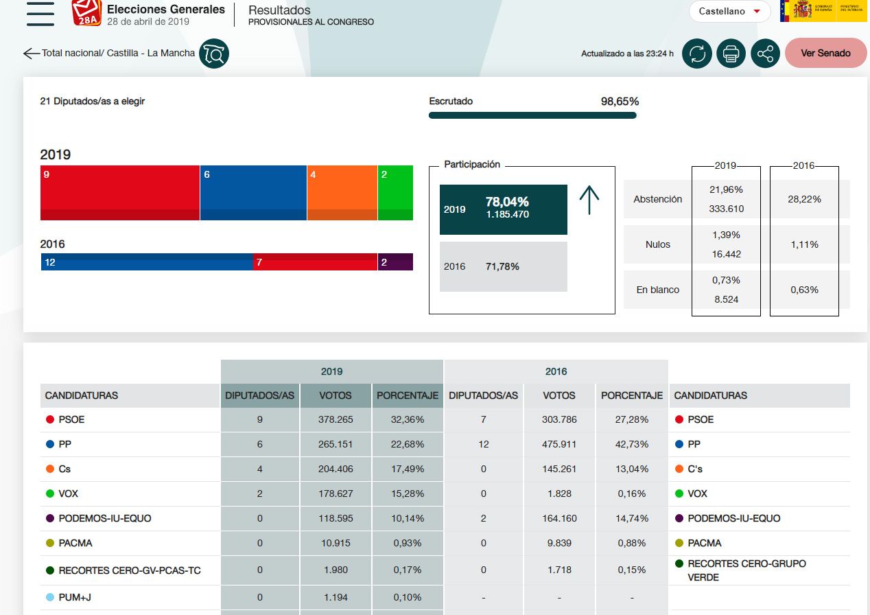
Task: Click the Escrutado progress bar
Action: pos(532,115)
